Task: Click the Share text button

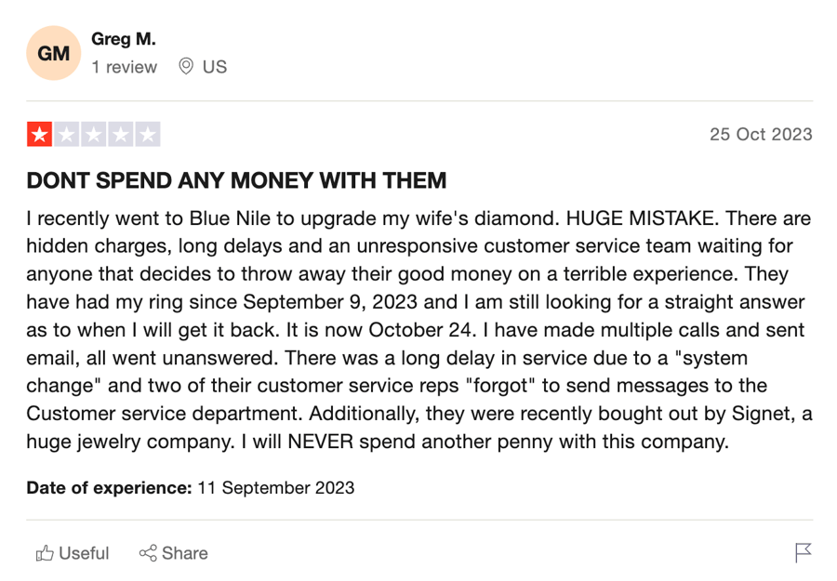Action: [x=185, y=553]
